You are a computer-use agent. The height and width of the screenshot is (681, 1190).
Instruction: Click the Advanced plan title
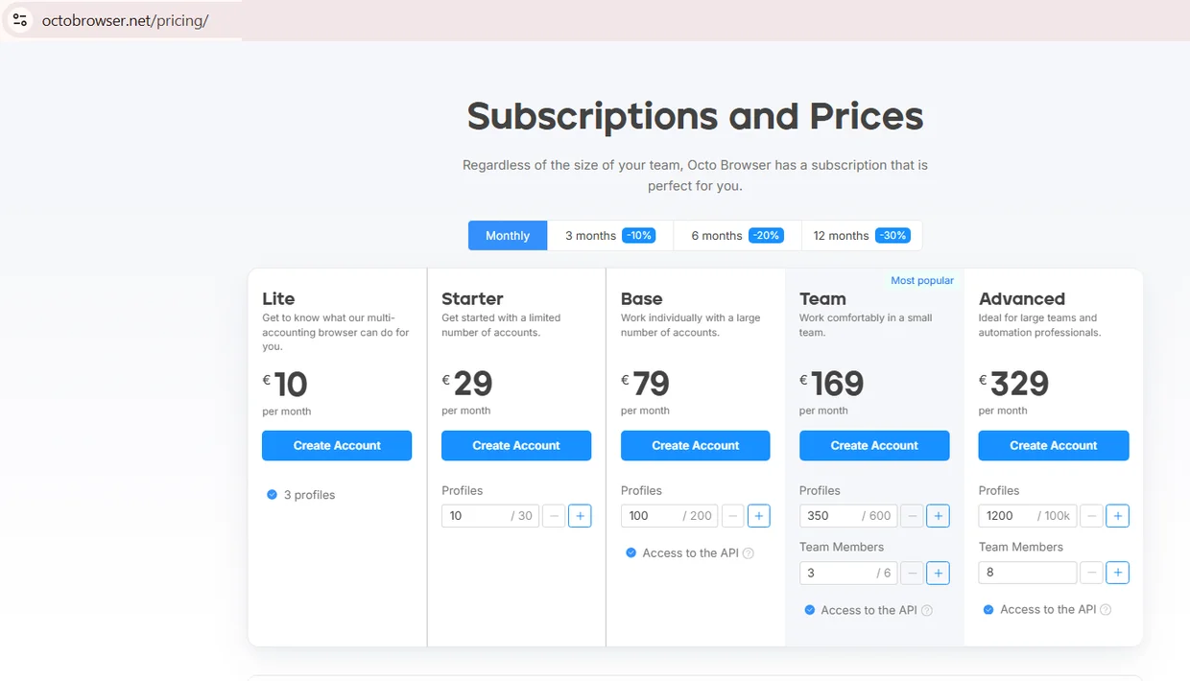1022,298
